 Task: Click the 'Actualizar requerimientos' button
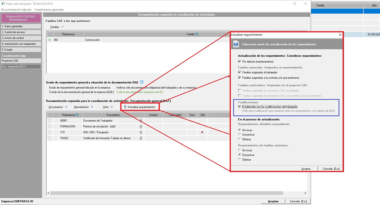[x=139, y=107]
